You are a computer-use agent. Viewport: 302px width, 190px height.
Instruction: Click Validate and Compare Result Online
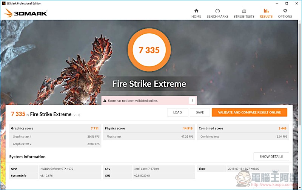(x=250, y=112)
